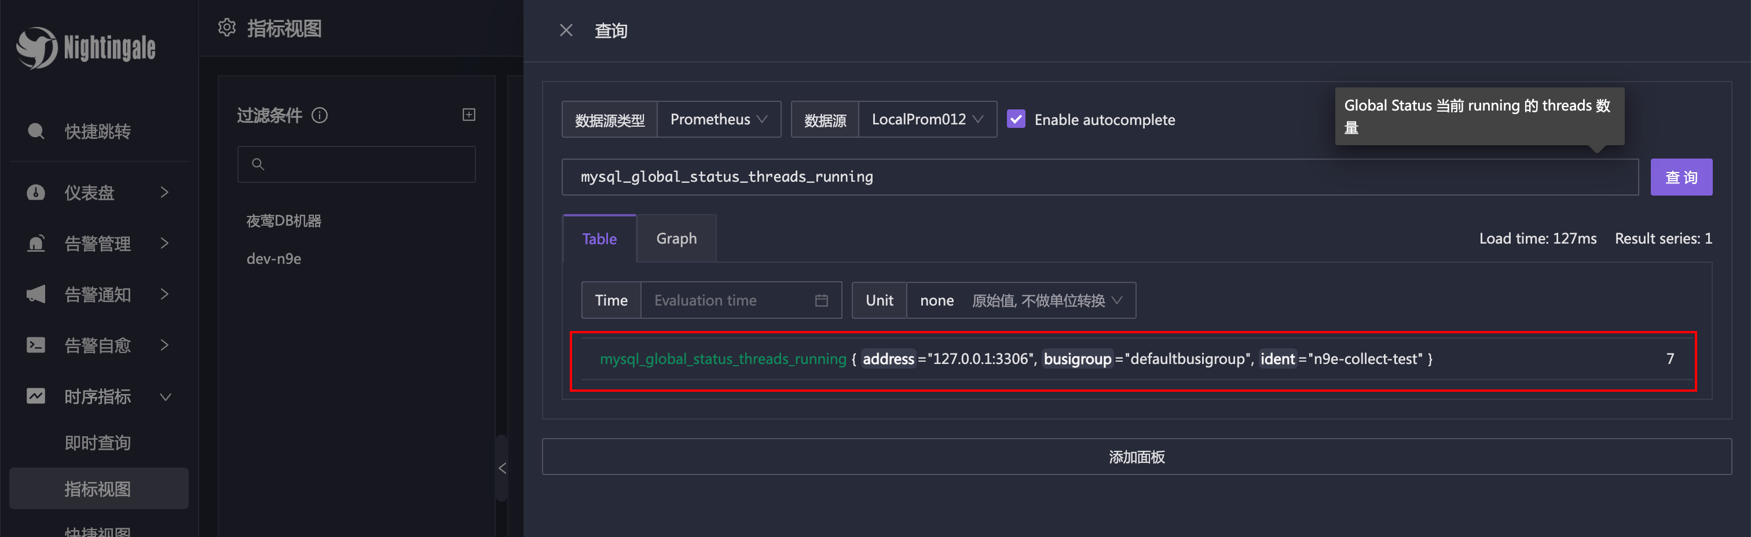Add a new filter with the plus icon

point(468,114)
